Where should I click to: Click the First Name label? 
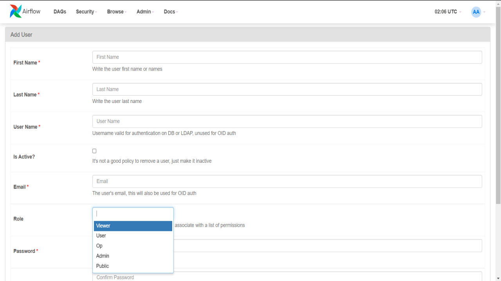tap(27, 63)
